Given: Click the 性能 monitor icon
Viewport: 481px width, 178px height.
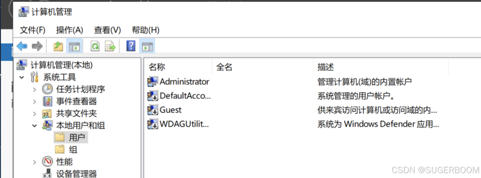Looking at the screenshot, I should (48, 161).
